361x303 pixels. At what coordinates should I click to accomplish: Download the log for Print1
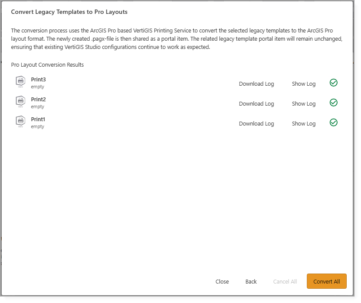click(256, 123)
